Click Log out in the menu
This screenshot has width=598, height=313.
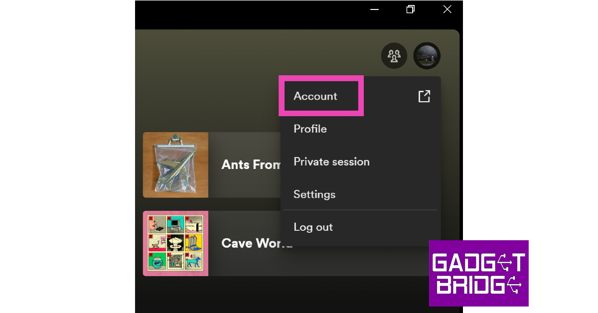(313, 227)
